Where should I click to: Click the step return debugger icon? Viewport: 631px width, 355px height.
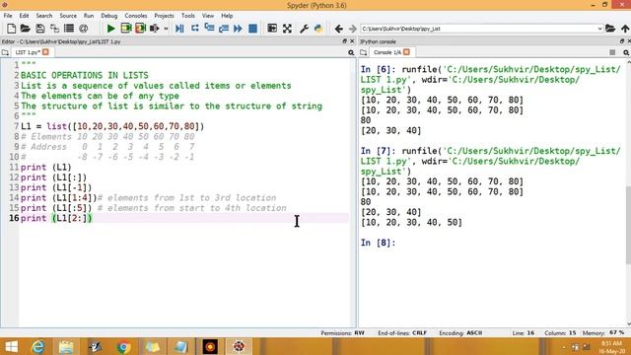224,29
